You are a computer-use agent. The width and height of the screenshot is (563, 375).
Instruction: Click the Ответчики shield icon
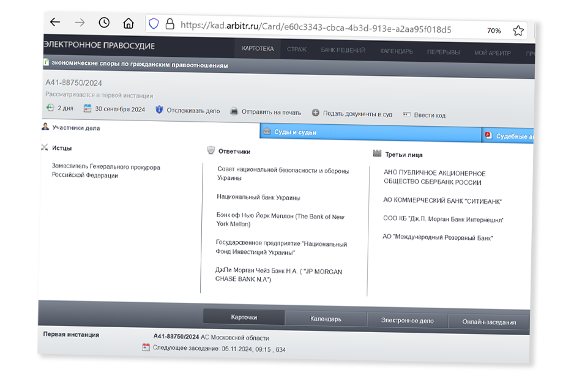(211, 150)
